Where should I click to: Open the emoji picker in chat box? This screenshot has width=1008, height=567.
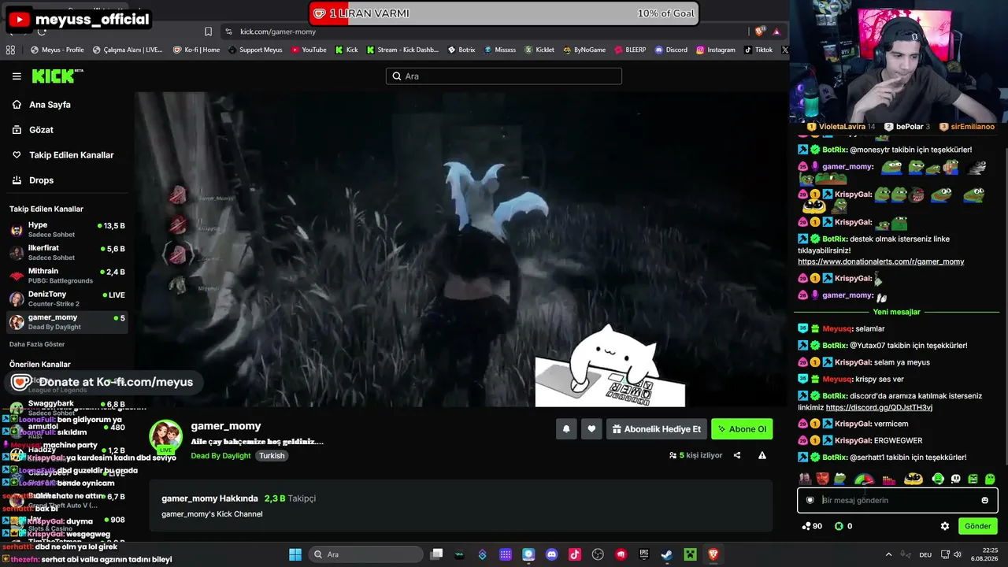[984, 500]
